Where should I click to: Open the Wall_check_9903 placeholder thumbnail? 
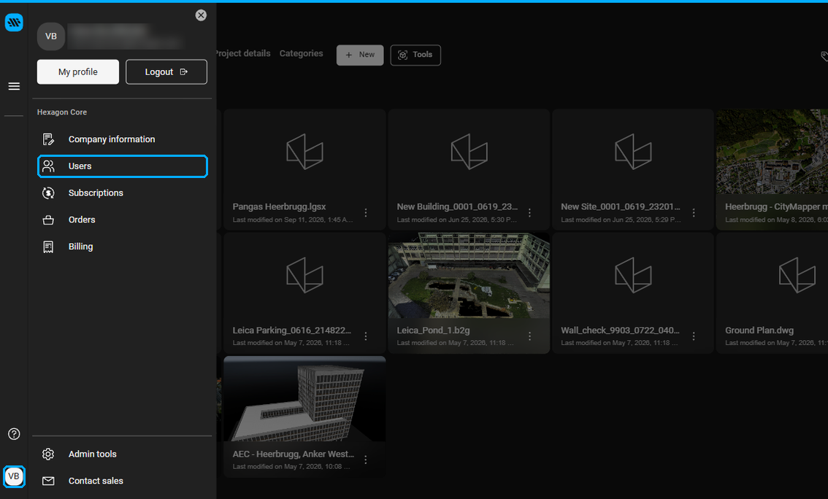pyautogui.click(x=633, y=275)
